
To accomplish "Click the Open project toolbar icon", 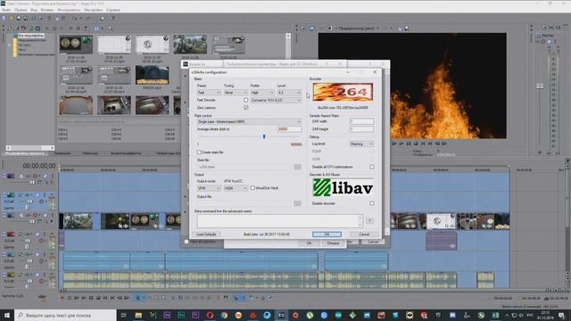I will [12, 18].
